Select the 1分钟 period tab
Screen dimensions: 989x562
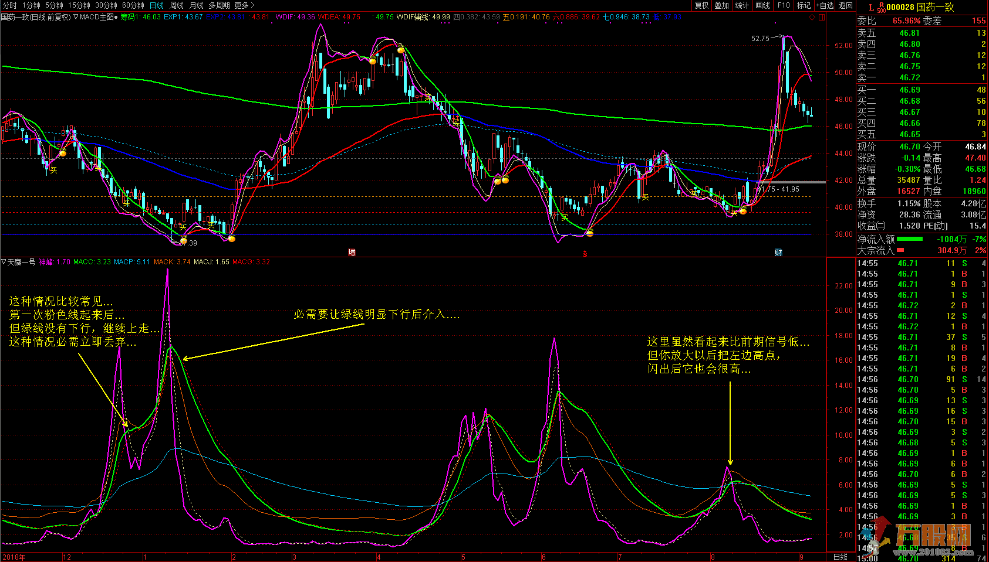pyautogui.click(x=31, y=5)
